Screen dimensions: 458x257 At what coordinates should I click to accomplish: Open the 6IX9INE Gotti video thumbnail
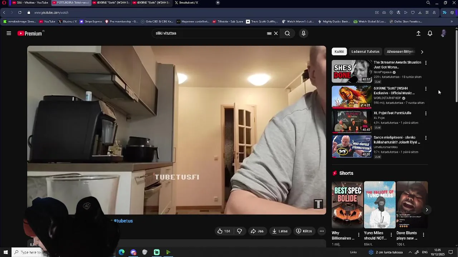tap(351, 96)
